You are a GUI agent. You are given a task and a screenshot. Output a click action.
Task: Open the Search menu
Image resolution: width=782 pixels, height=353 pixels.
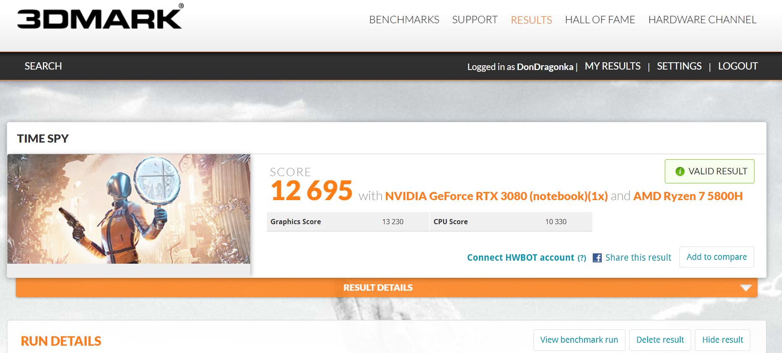pyautogui.click(x=43, y=66)
